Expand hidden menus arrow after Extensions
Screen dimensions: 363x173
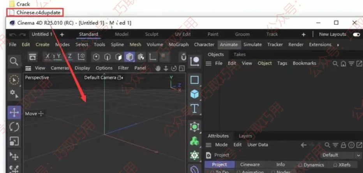pos(338,45)
